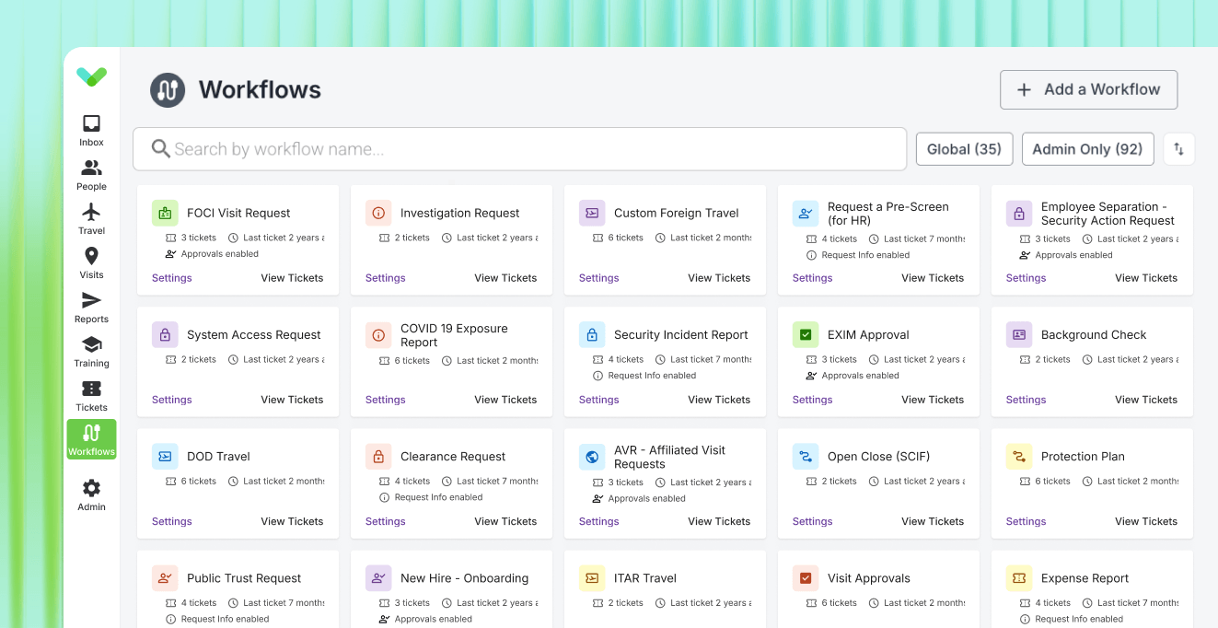
Task: Open Settings for Background Check
Action: (1027, 400)
